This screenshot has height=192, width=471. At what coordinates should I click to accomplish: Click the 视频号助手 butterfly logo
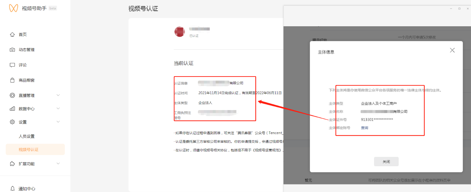point(13,8)
